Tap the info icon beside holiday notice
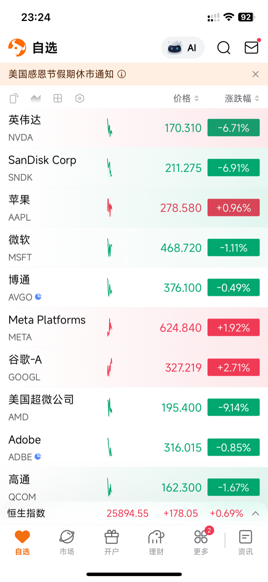Image resolution: width=268 pixels, height=582 pixels. [122, 74]
